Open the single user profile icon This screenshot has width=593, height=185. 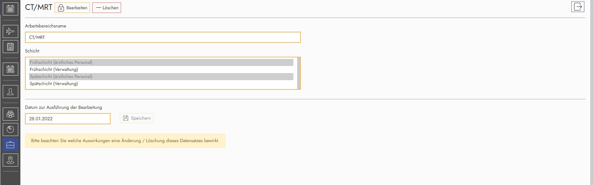click(x=10, y=92)
